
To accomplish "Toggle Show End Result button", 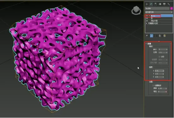I will [x=151, y=36].
